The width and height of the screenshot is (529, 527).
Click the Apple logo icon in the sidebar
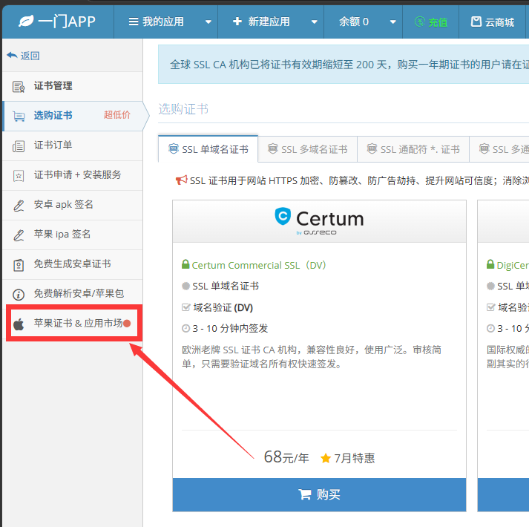coord(19,324)
